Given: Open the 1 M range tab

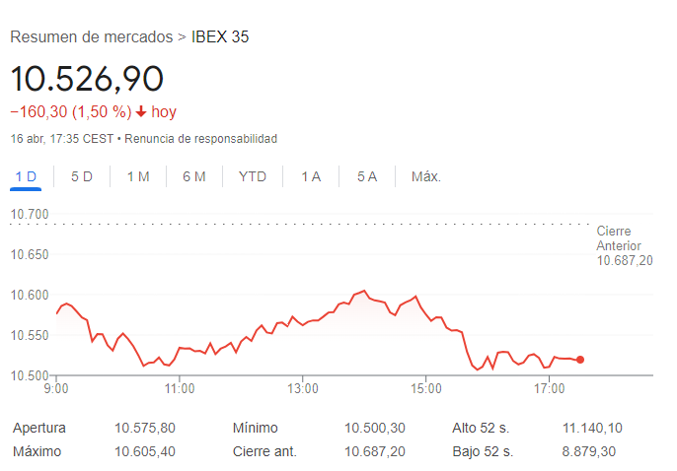Looking at the screenshot, I should [x=138, y=176].
